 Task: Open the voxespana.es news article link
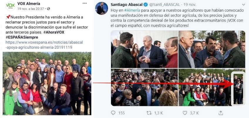coord(44,45)
